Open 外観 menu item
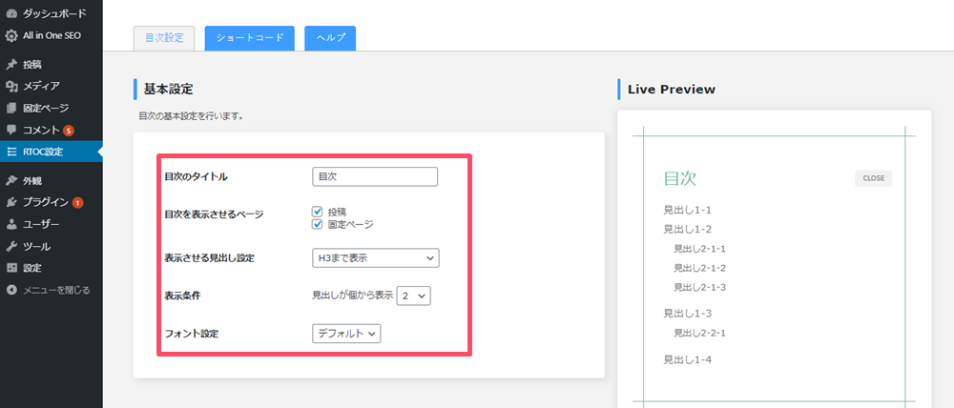Image resolution: width=954 pixels, height=408 pixels. [52, 180]
